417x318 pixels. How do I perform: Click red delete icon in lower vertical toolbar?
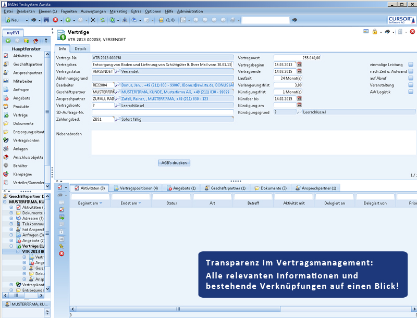[x=62, y=253]
